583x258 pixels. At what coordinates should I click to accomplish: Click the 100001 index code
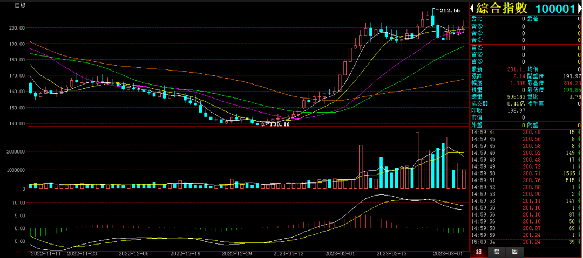554,9
